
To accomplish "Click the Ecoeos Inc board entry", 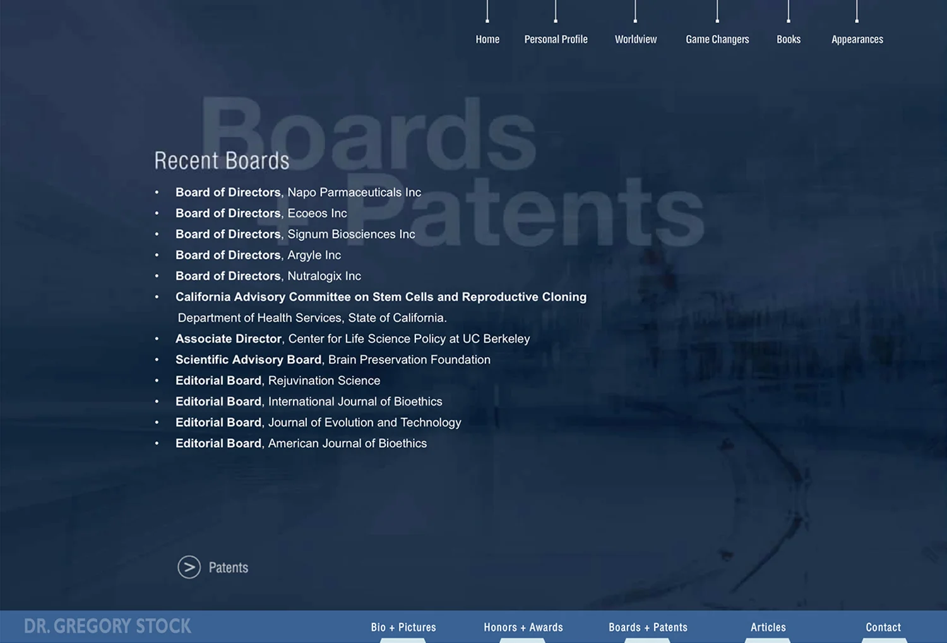I will 261,213.
